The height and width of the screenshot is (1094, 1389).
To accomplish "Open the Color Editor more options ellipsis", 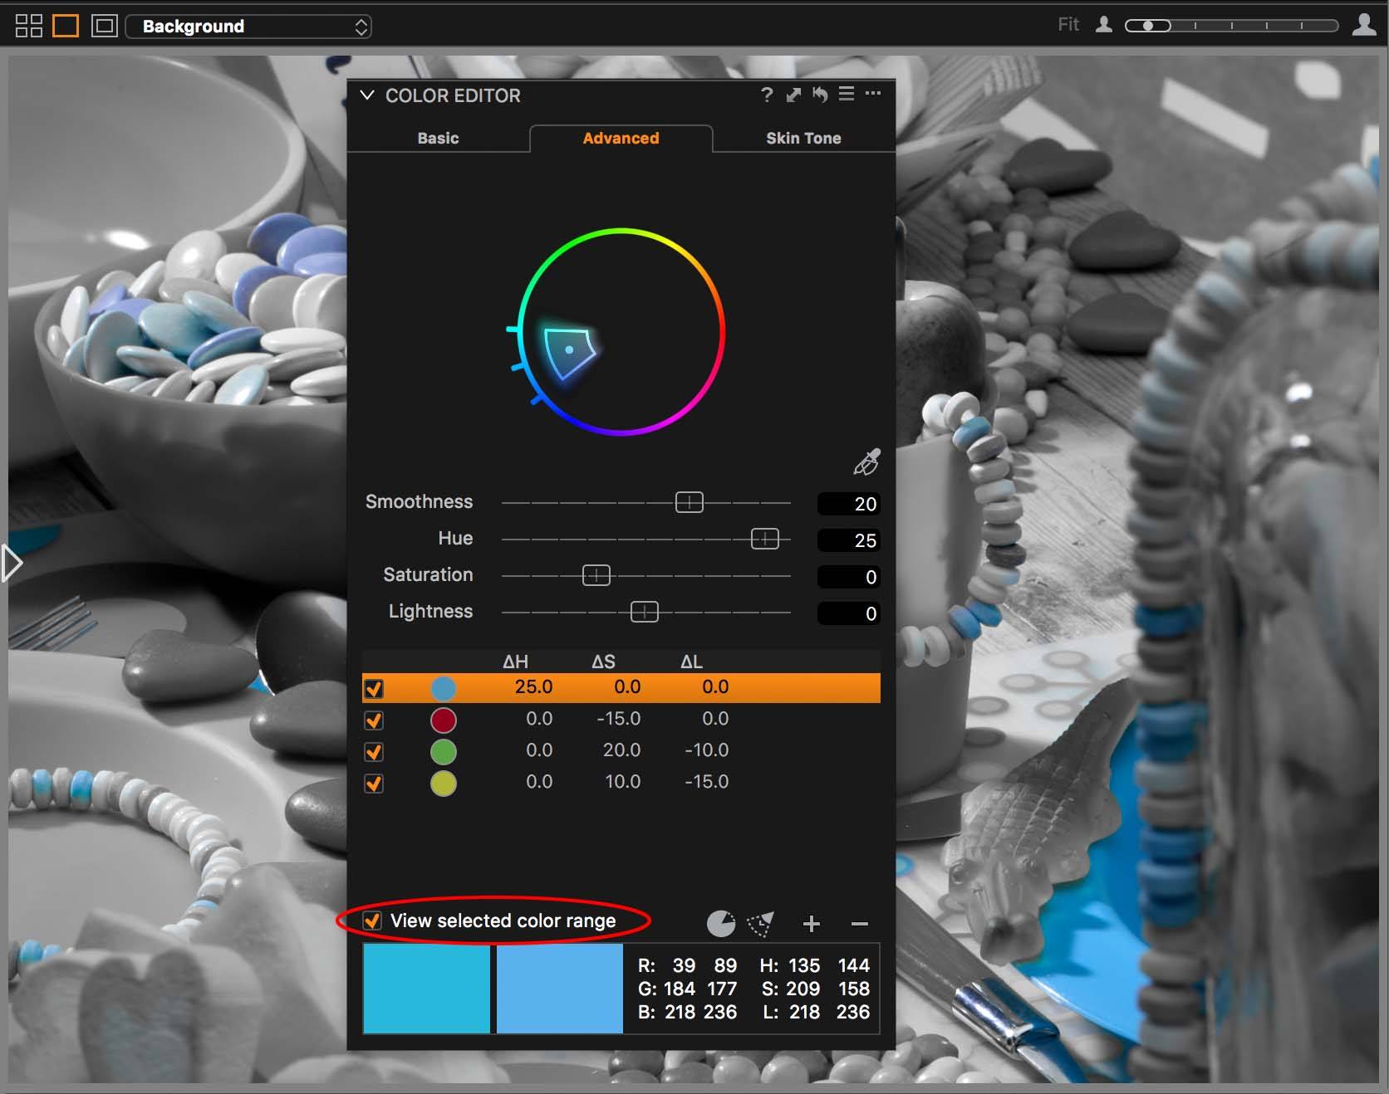I will click(x=873, y=93).
